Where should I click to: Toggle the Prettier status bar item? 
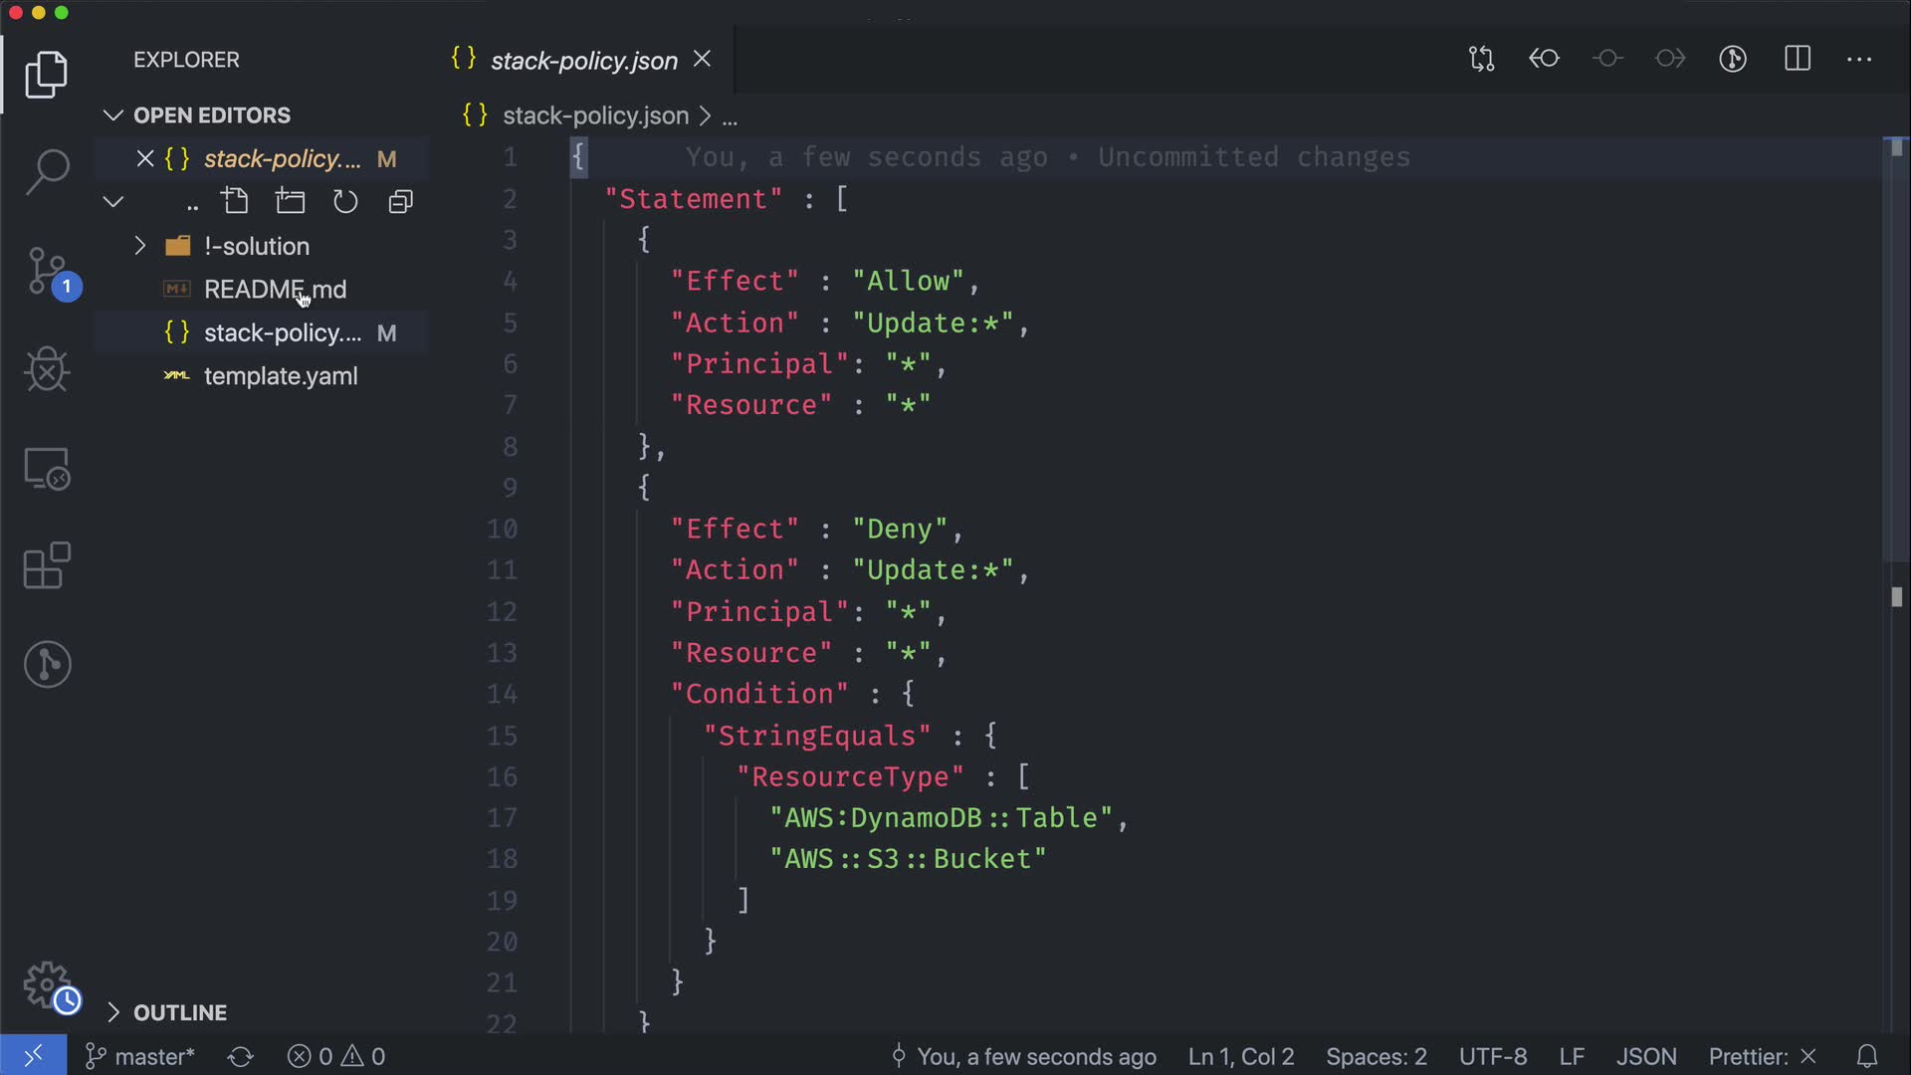click(1762, 1056)
